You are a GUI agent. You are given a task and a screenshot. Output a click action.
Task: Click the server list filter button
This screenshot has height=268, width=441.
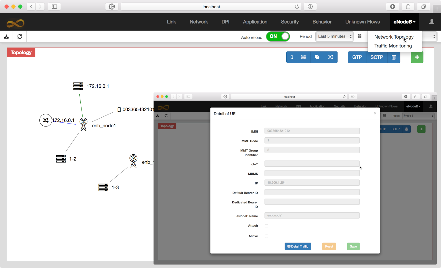[x=304, y=57]
